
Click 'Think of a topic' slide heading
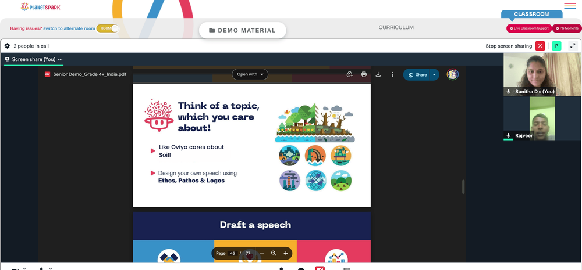(x=219, y=117)
